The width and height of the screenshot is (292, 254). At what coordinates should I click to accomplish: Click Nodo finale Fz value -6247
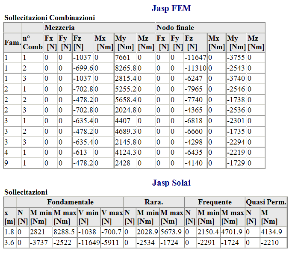coord(194,78)
